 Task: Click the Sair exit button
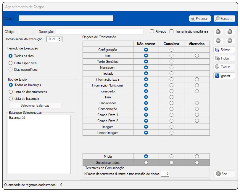(x=224, y=174)
